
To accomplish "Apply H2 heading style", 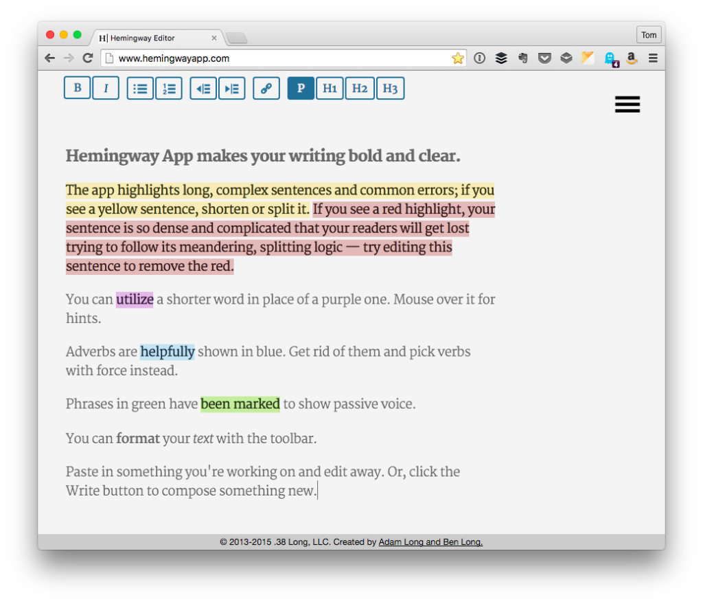I will pyautogui.click(x=360, y=88).
